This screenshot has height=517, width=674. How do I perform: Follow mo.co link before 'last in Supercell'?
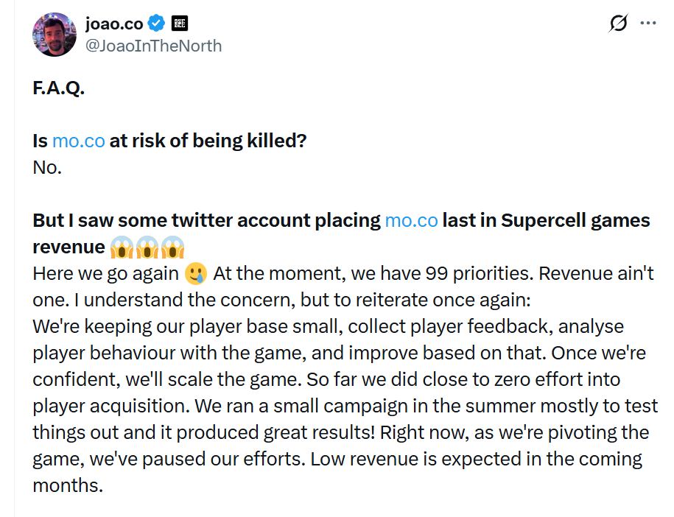(x=411, y=220)
